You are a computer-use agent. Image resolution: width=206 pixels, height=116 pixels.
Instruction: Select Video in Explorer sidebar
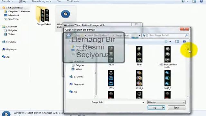click(x=9, y=34)
